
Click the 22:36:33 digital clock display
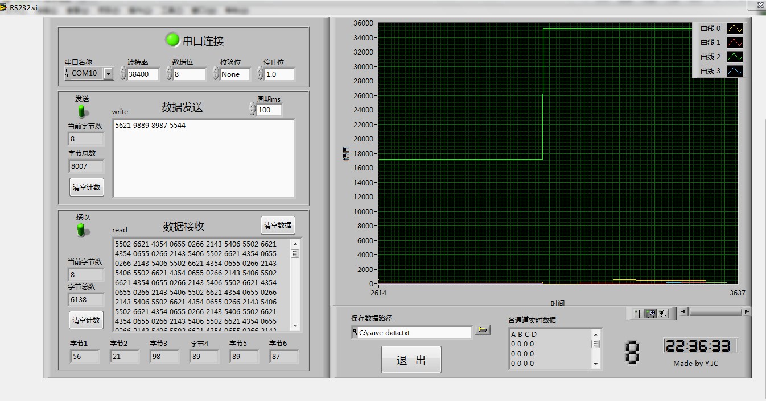pos(700,346)
